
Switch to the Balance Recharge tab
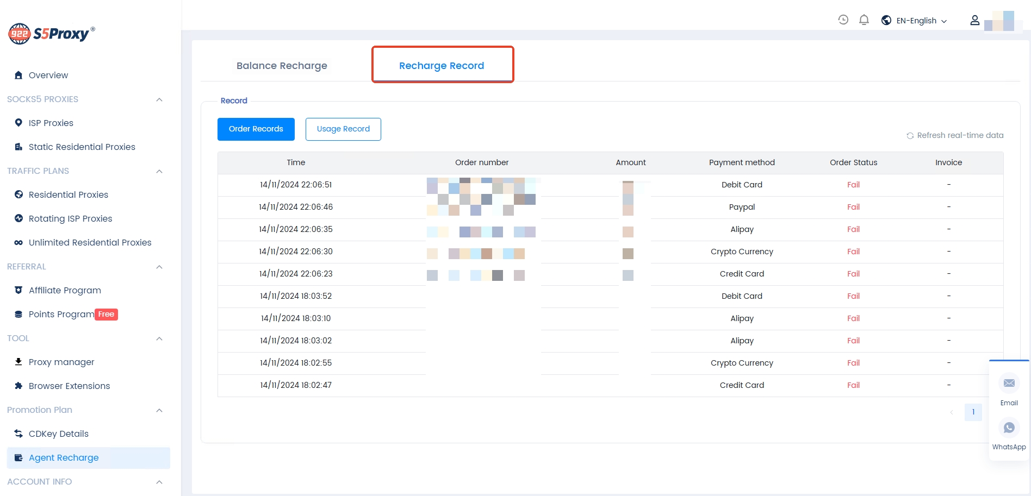pos(282,66)
